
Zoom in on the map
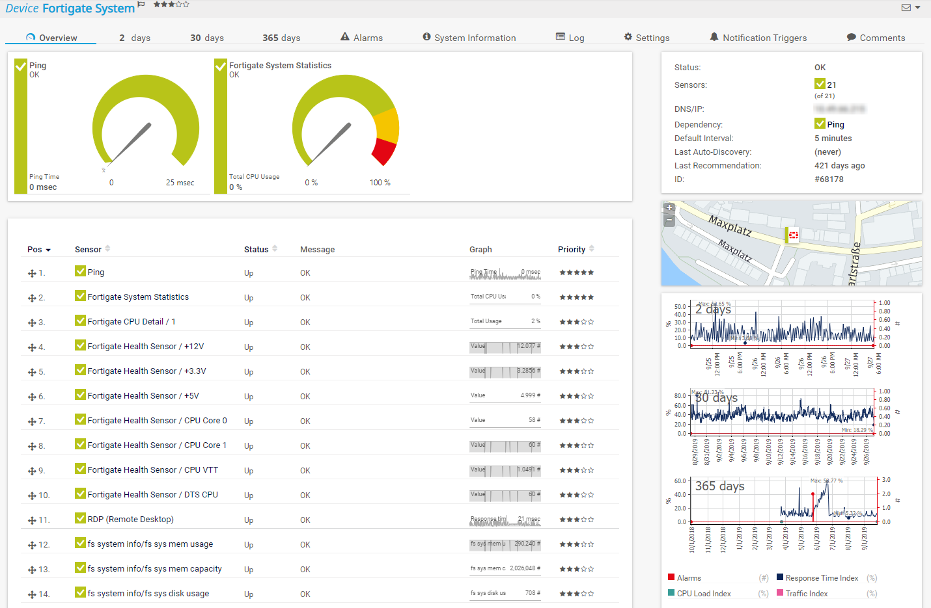coord(669,208)
